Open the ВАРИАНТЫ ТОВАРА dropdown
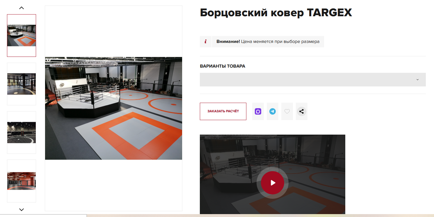This screenshot has width=434, height=217. click(313, 79)
